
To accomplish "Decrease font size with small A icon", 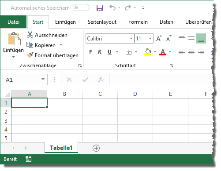I will tap(169, 38).
